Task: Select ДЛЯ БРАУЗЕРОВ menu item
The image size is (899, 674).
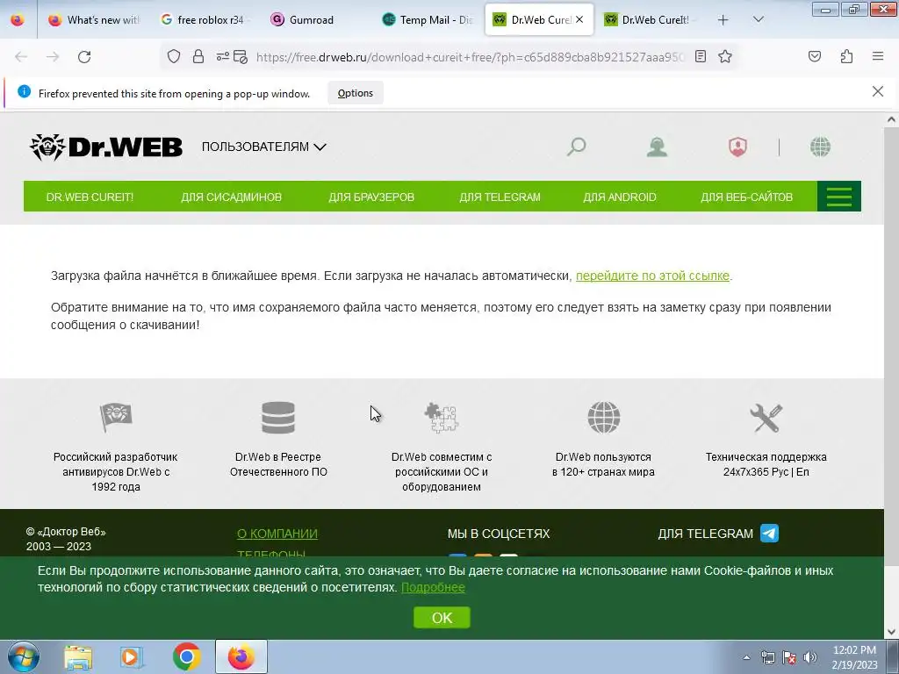Action: (x=371, y=197)
